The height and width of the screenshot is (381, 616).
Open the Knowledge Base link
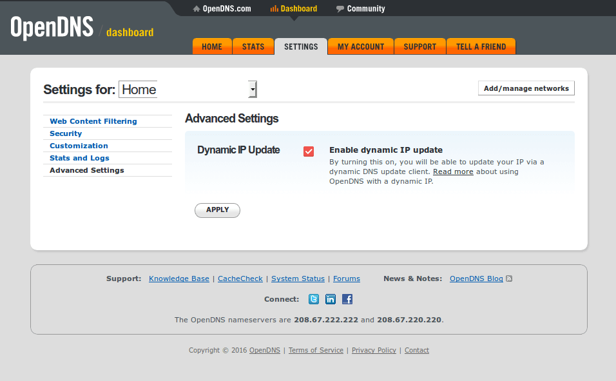pyautogui.click(x=178, y=278)
